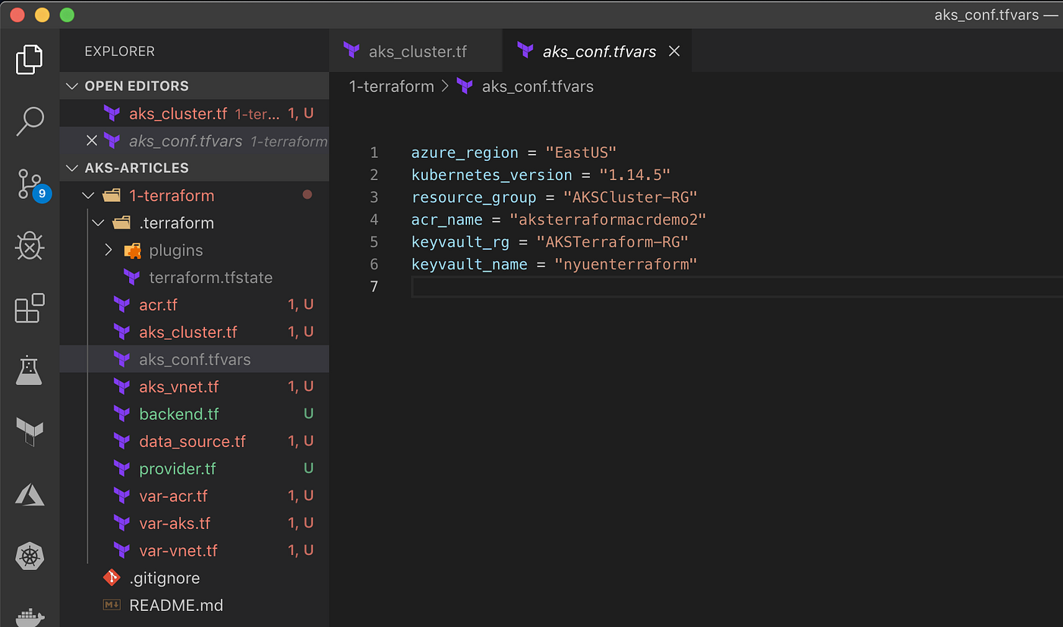Click the Markdown icon beside README.md
The image size is (1063, 627).
click(x=112, y=605)
